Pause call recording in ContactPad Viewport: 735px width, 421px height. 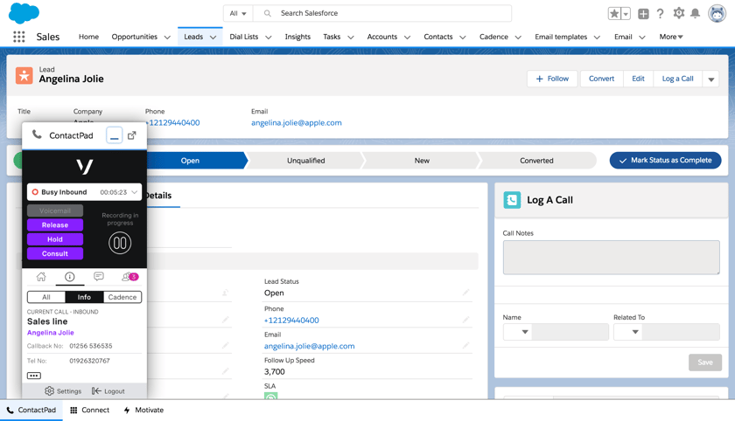pos(120,243)
